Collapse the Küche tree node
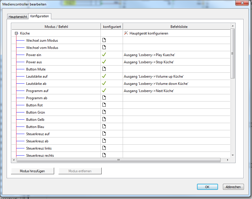The width and height of the screenshot is (252, 199). click(x=16, y=33)
